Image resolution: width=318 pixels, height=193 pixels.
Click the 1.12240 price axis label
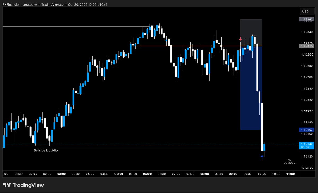point(307,89)
